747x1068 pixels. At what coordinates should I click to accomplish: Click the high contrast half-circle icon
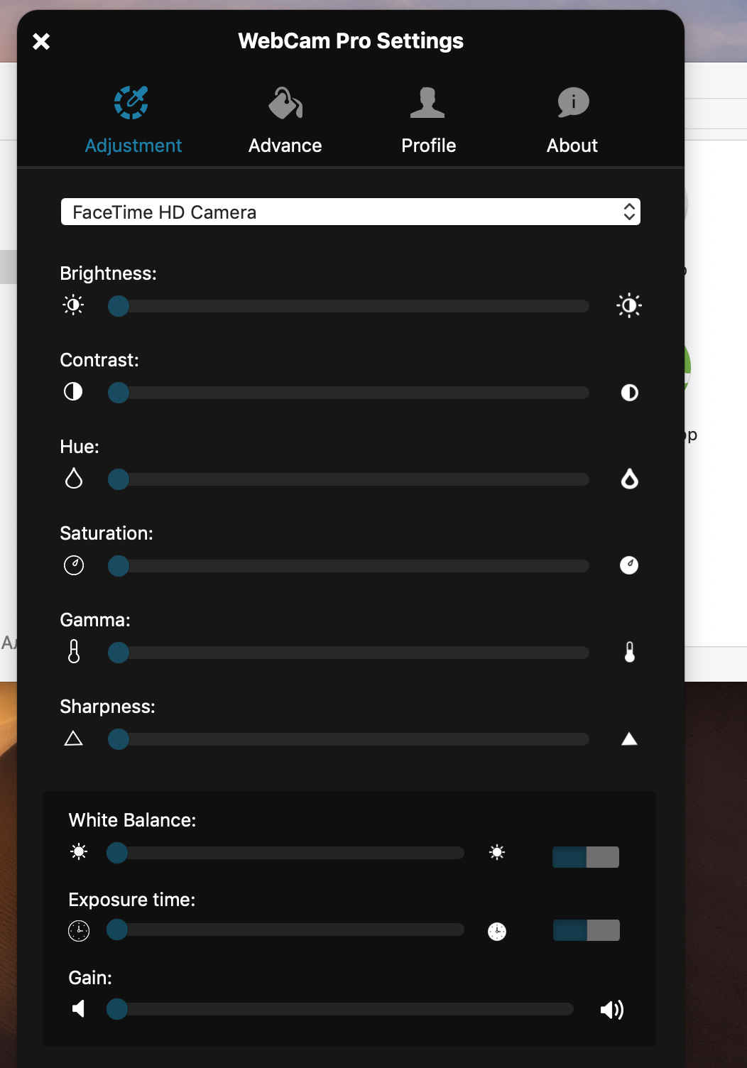[x=629, y=393]
